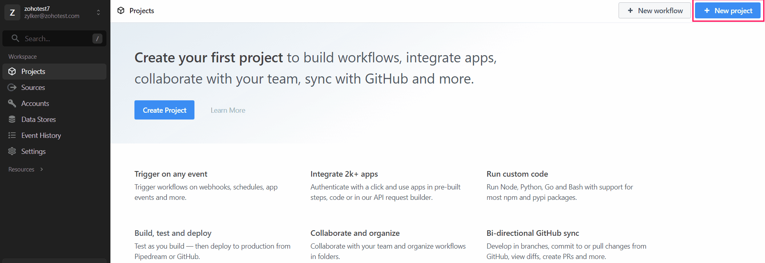Image resolution: width=765 pixels, height=263 pixels.
Task: Open Settings in the sidebar
Action: [54, 151]
